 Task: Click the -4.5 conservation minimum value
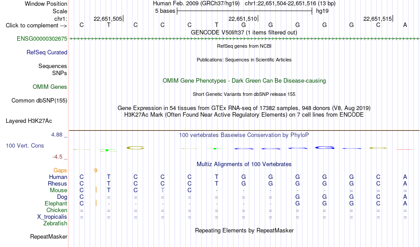click(x=57, y=156)
